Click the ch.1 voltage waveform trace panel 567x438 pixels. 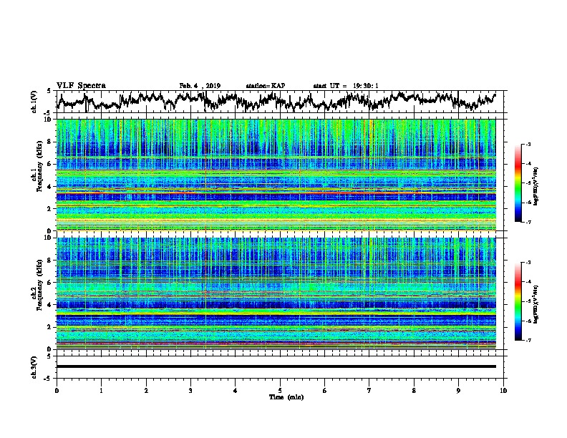(x=280, y=102)
